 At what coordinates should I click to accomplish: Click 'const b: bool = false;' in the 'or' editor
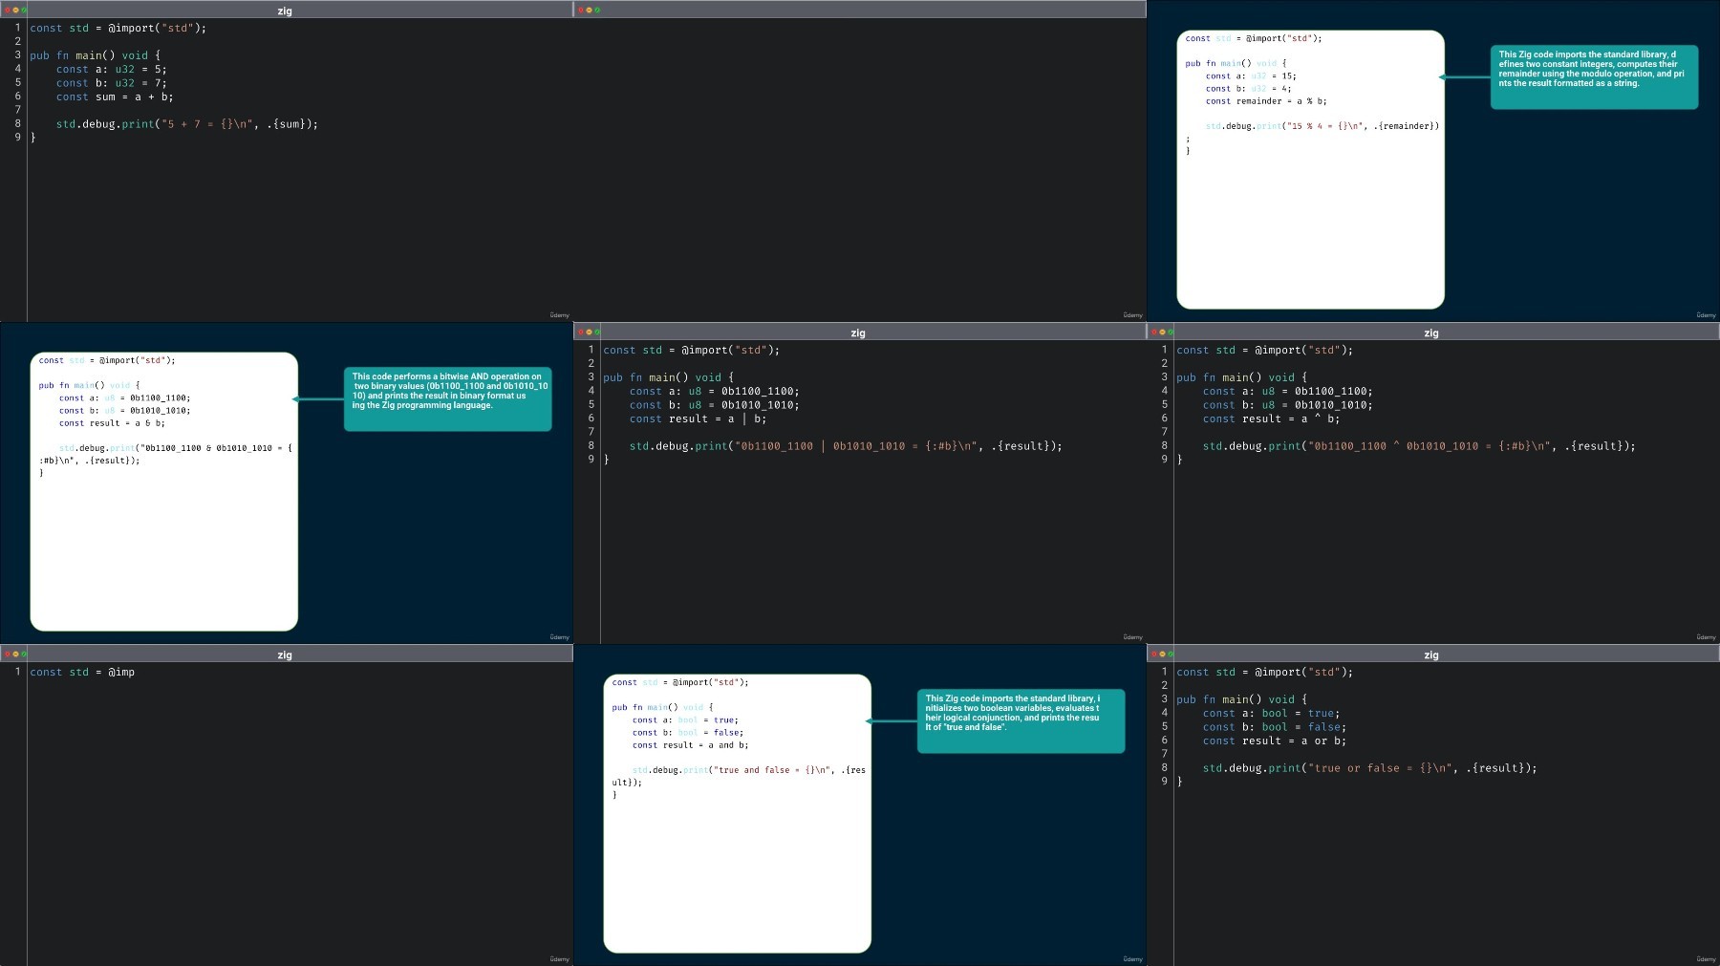point(1274,727)
